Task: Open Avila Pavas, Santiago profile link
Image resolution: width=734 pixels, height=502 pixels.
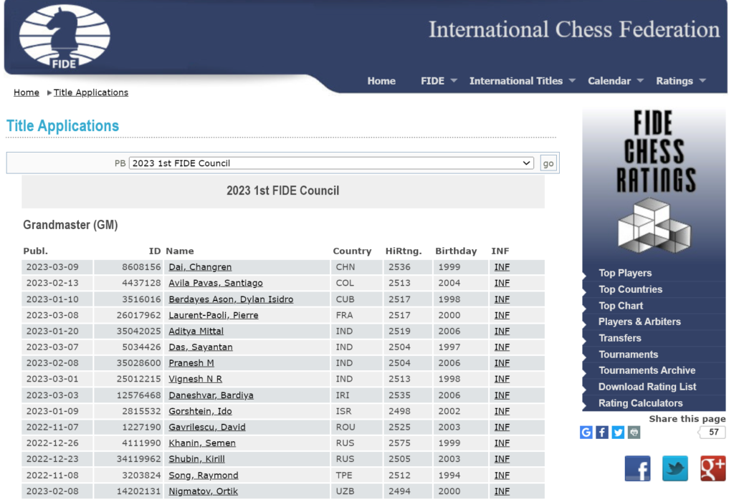Action: [216, 283]
